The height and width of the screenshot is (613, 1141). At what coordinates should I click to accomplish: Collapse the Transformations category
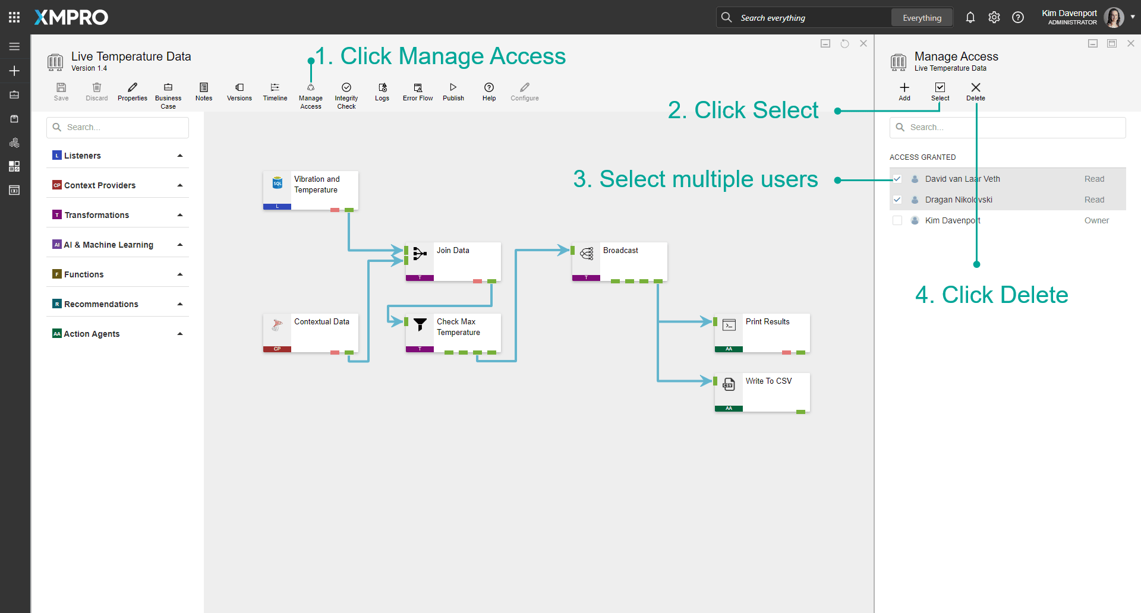[x=179, y=214]
